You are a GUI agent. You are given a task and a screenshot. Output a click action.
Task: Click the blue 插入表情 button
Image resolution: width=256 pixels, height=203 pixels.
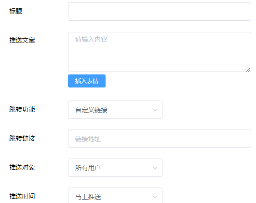tap(87, 81)
